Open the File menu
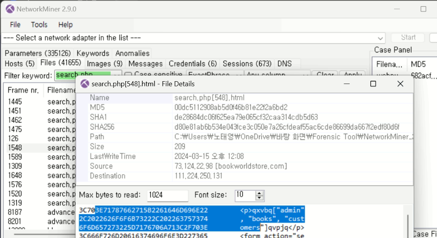The width and height of the screenshot is (437, 238). 15,25
